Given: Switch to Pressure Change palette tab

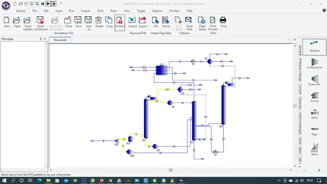Looking at the screenshot, I should pos(300,70).
